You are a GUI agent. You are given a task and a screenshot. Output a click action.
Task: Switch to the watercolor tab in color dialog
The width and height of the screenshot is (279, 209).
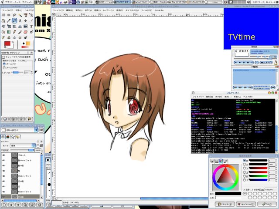pos(225,162)
